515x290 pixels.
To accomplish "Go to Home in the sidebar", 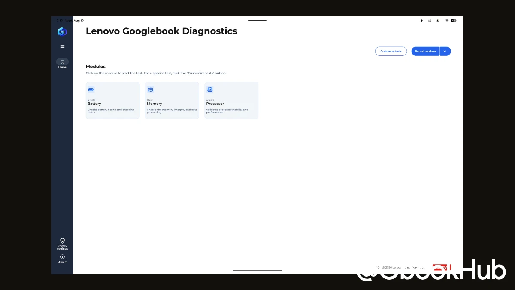I will coord(62,64).
